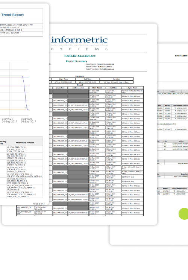This screenshot has height=280, width=188.
Task: Select the cell containing RECV_WTR:1-1
Action: click(x=25, y=175)
